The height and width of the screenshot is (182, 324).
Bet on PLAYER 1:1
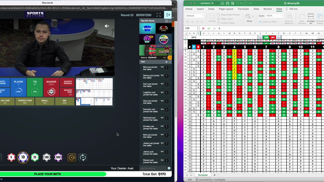18,87
